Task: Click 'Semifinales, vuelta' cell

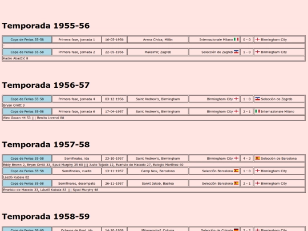Action: 77,171
